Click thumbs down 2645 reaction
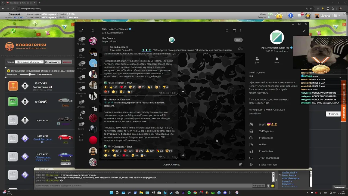The image size is (348, 196). [117, 151]
